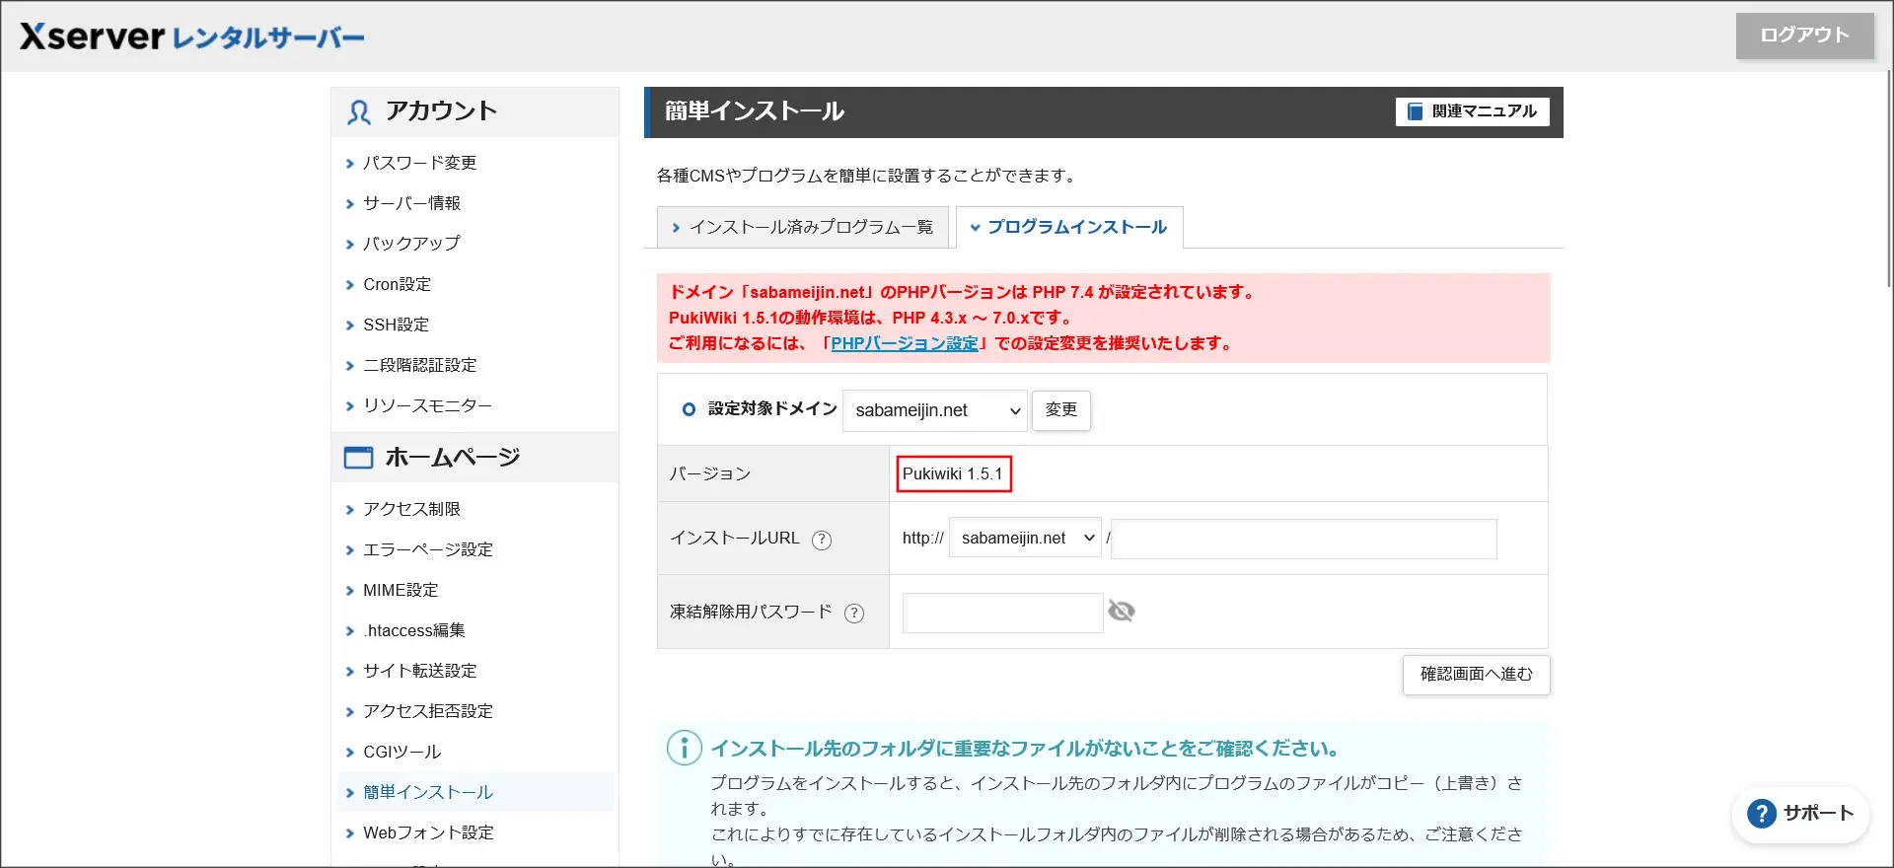Open サーバー情報 in the sidebar
1894x868 pixels.
pos(411,203)
